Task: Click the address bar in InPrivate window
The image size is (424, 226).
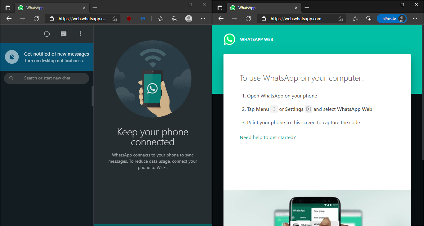Action: 302,19
